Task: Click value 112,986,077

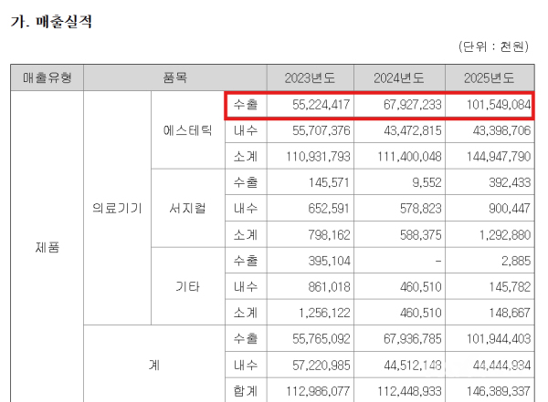Action: point(318,391)
